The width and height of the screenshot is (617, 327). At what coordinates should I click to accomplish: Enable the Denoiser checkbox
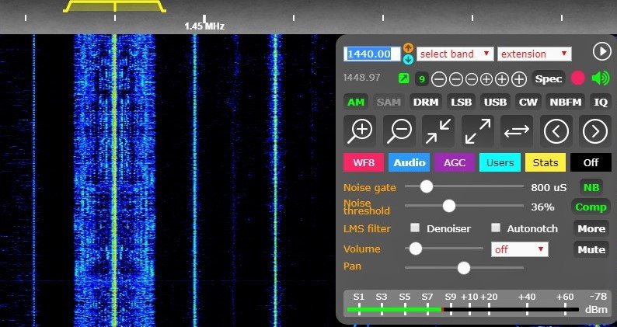(x=415, y=228)
